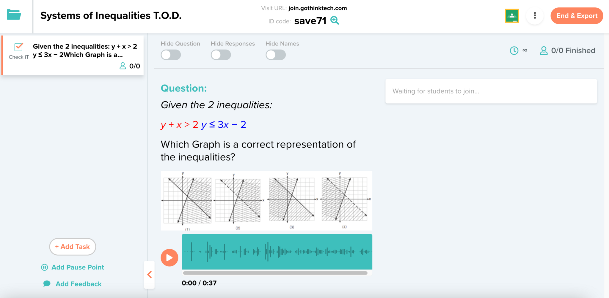
Task: Click the graphs answer choices image
Action: click(x=266, y=201)
